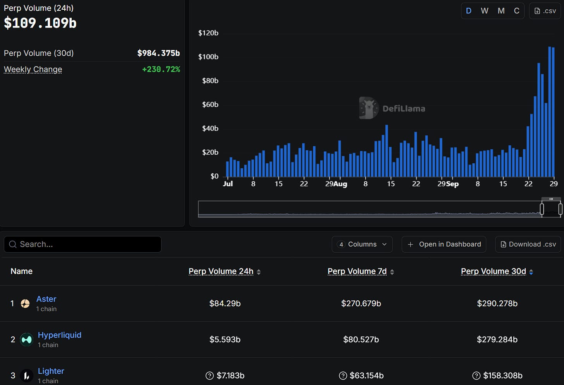Click the +230.72% weekly change value
Screen dimensions: 564x385
161,69
